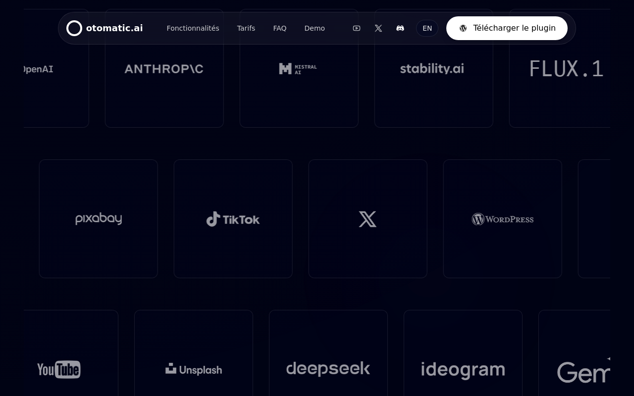Open the X icon in header
Screen dimensions: 634x396
click(378, 28)
